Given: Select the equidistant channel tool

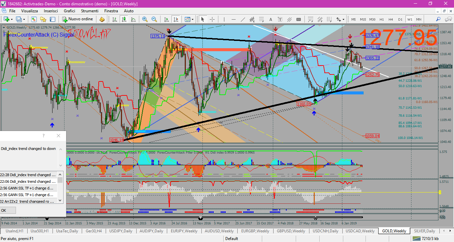Looking at the screenshot, I should click(x=252, y=19).
